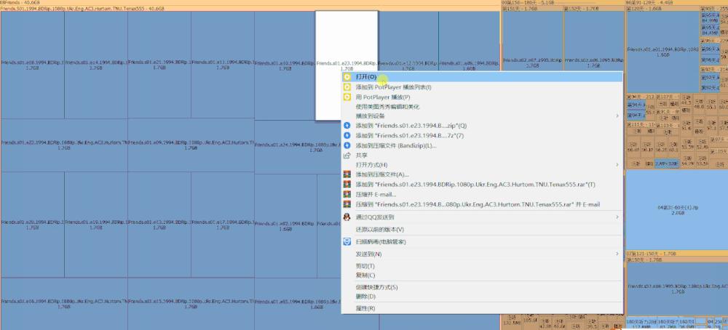Expand the 发送到(N) submenu arrow

[x=617, y=254]
